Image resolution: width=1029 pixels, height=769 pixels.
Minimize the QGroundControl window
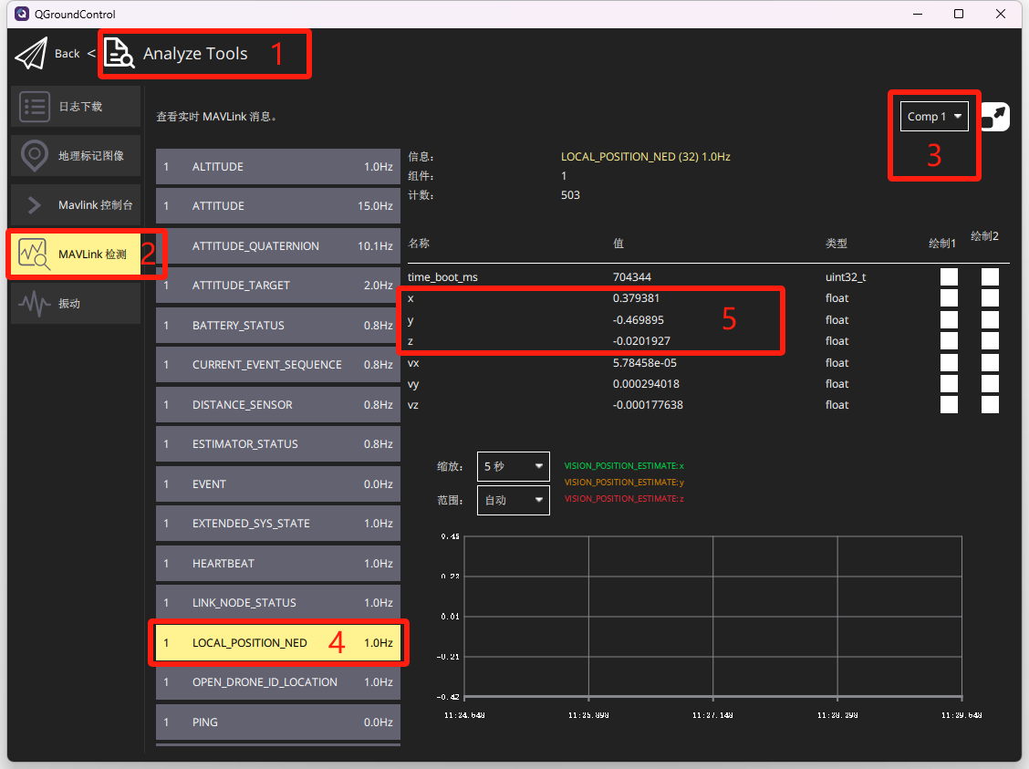tap(918, 14)
